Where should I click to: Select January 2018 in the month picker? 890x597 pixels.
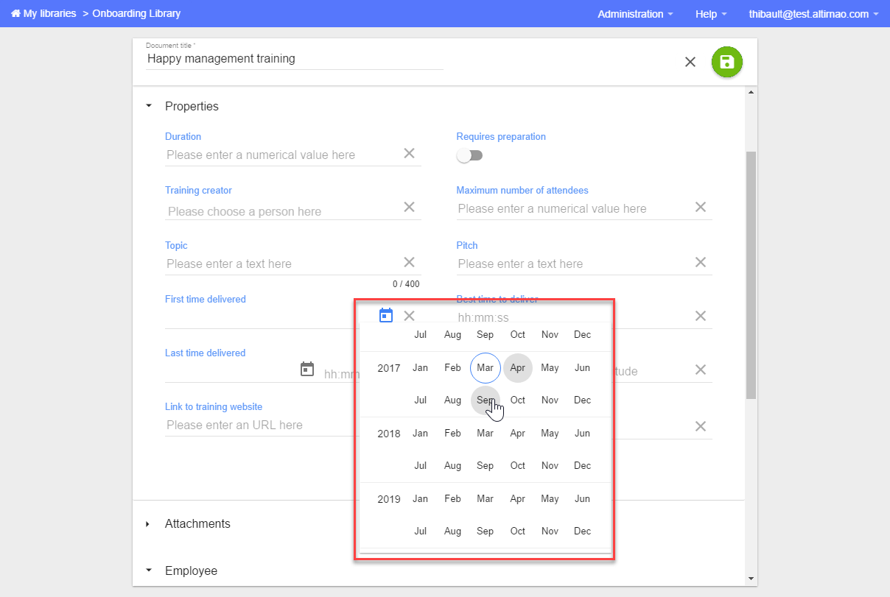click(x=421, y=434)
